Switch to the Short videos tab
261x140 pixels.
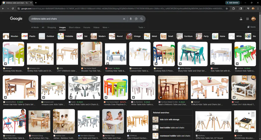75,27
